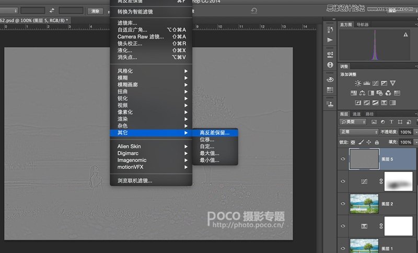Viewport: 418px width, 253px height.
Task: Filter layers by adjustment layers
Action: click(x=382, y=122)
